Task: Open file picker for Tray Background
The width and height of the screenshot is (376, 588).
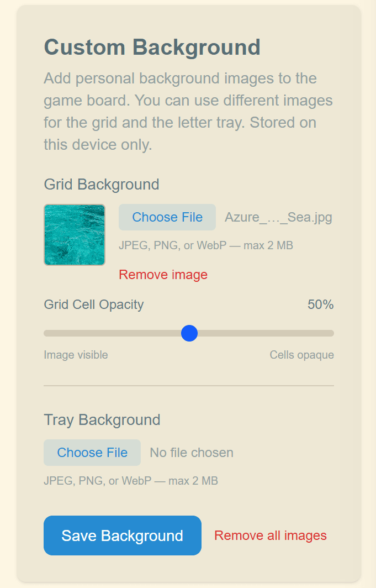Action: pyautogui.click(x=92, y=452)
